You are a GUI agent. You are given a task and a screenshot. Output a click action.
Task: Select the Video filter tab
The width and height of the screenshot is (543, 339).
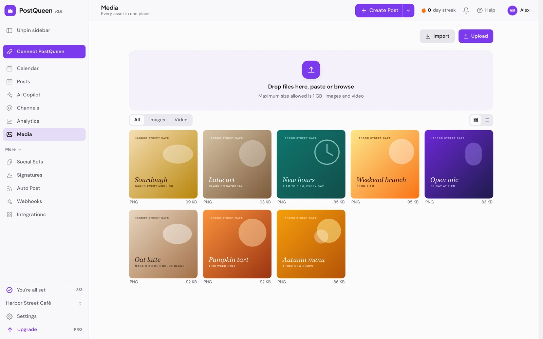click(x=181, y=120)
